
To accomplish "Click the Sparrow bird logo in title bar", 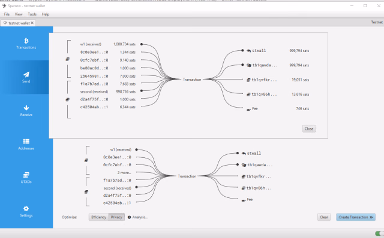I will (x=4, y=5).
